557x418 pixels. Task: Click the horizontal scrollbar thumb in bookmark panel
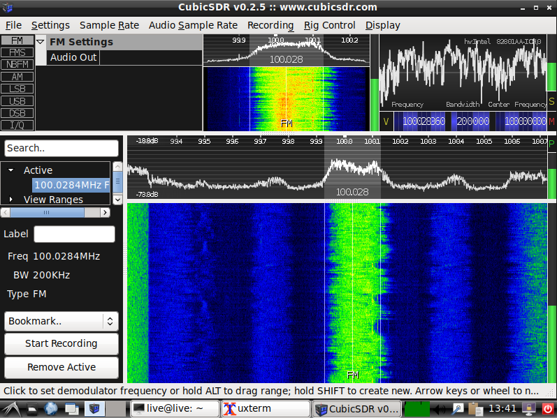(47, 213)
